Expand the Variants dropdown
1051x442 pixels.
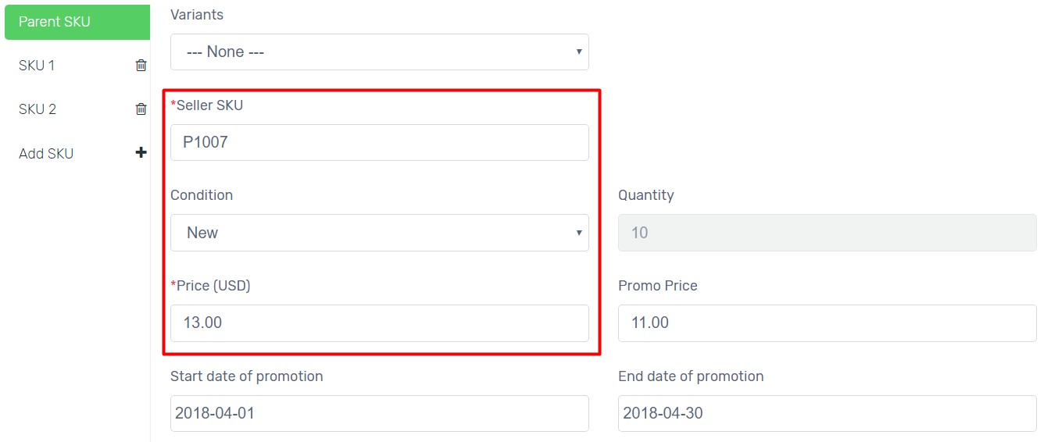380,52
